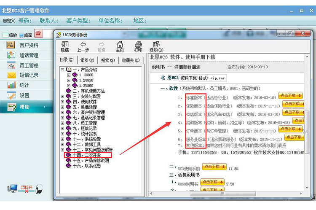The height and width of the screenshot is (210, 316).
Task: Expand 1.1U800 tree node
Action: coord(69,75)
